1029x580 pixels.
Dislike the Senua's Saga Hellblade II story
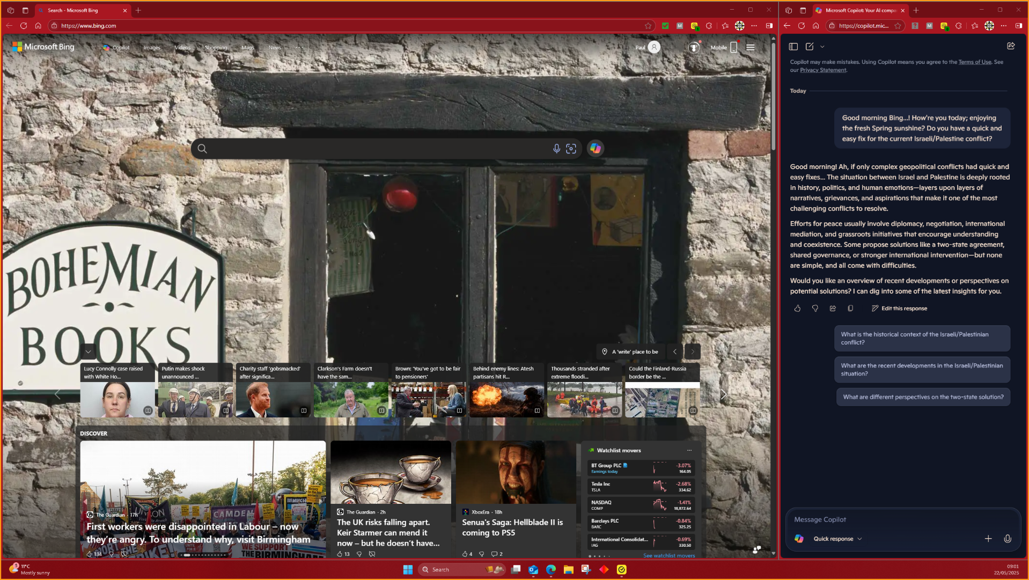pyautogui.click(x=481, y=554)
